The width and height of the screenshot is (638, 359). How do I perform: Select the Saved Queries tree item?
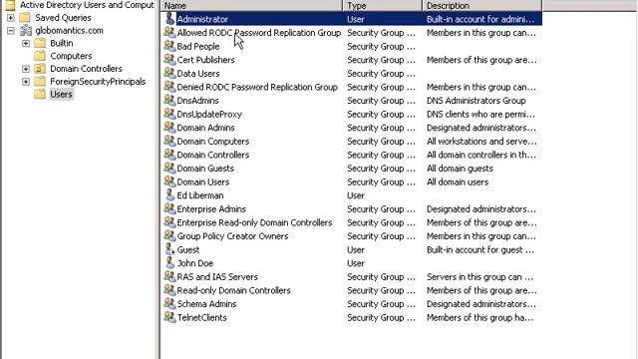pos(63,18)
